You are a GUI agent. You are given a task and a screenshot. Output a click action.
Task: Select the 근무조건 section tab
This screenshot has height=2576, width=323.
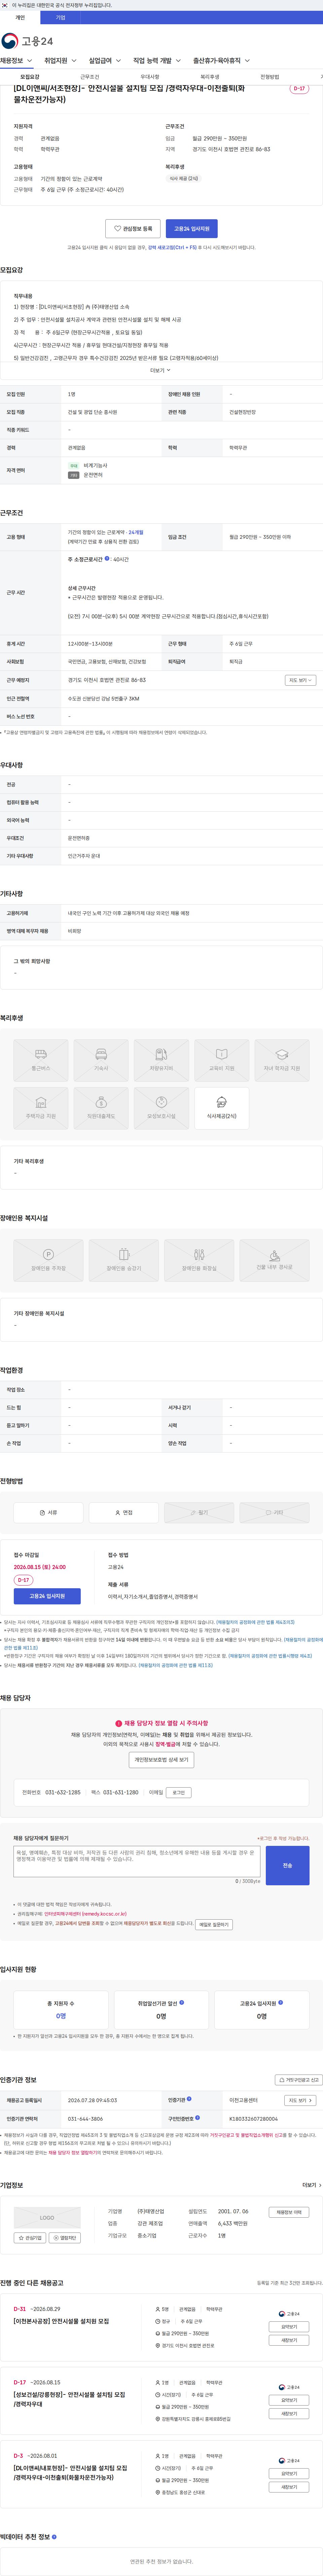pyautogui.click(x=90, y=77)
